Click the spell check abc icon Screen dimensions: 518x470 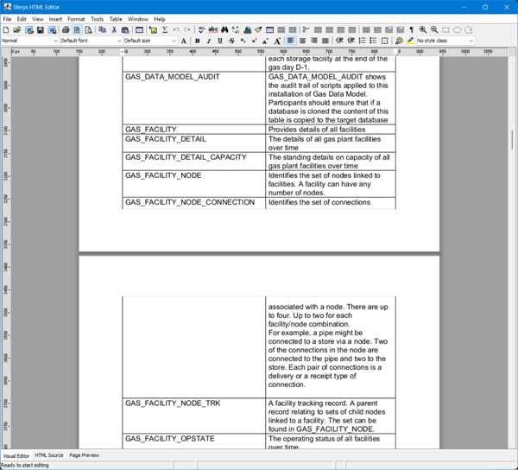213,30
